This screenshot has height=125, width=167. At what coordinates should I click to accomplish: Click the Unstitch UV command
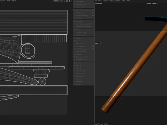click(83, 54)
